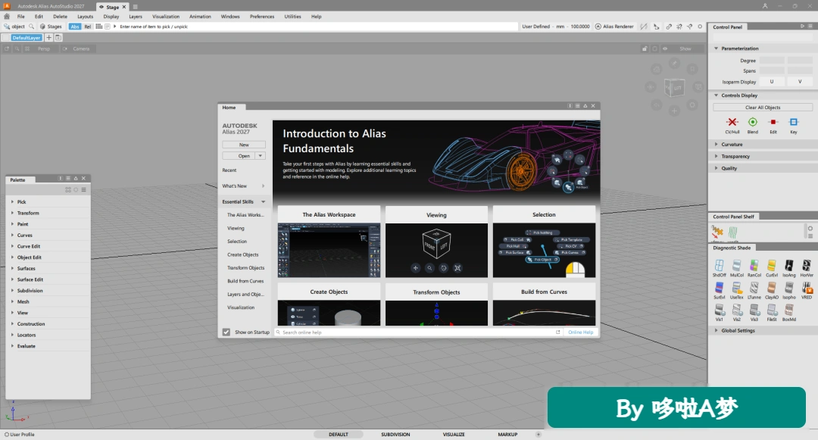This screenshot has width=818, height=440.
Task: Open the Visualization menu
Action: [x=166, y=17]
